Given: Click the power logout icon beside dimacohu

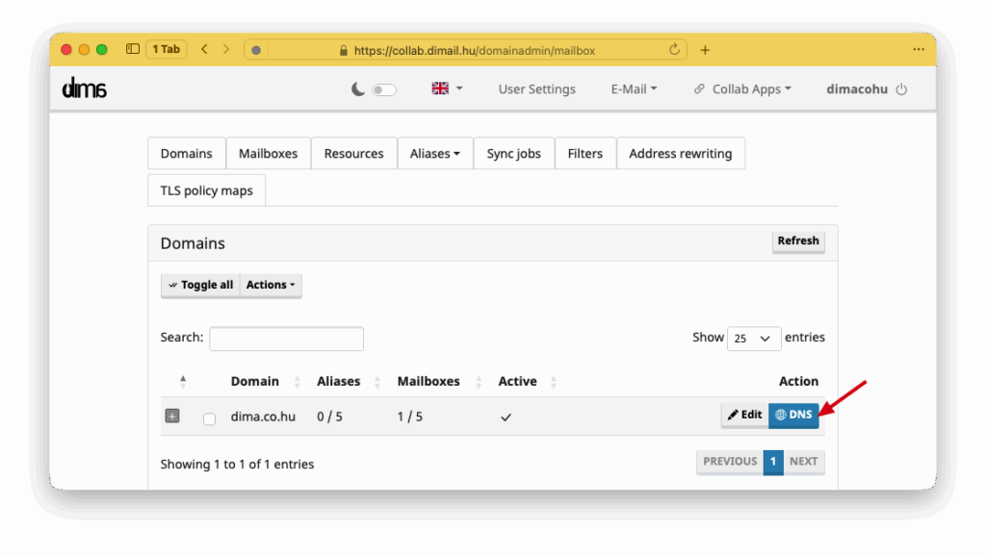Looking at the screenshot, I should (x=901, y=89).
